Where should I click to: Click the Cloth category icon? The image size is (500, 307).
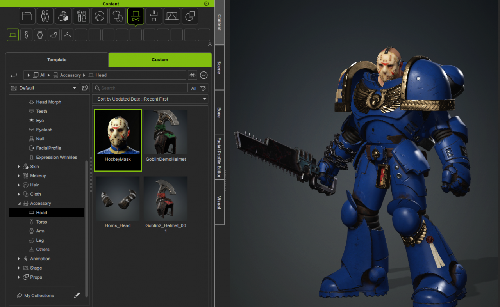click(118, 16)
